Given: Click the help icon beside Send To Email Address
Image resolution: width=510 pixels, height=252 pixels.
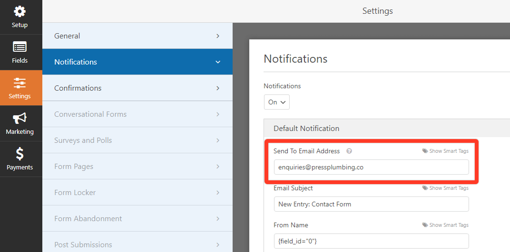Looking at the screenshot, I should point(349,151).
